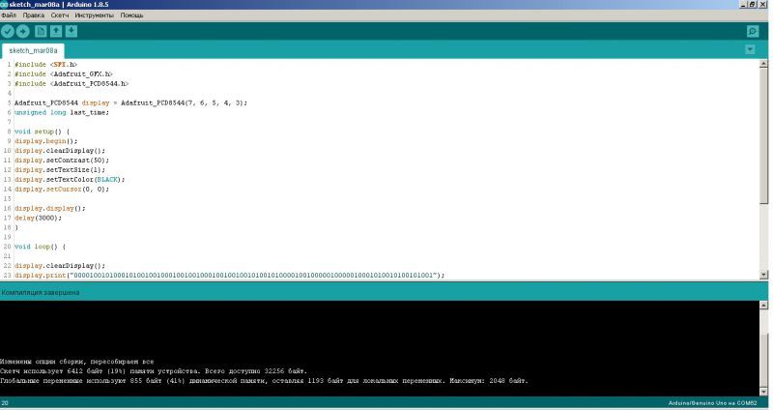Screen dimensions: 773x410
Task: Click the Save sketch down-arrow icon
Action: [x=72, y=32]
